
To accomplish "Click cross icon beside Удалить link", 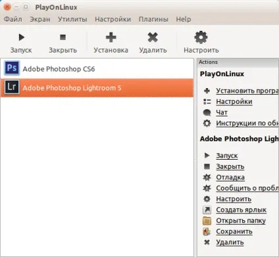I will pos(207,243).
